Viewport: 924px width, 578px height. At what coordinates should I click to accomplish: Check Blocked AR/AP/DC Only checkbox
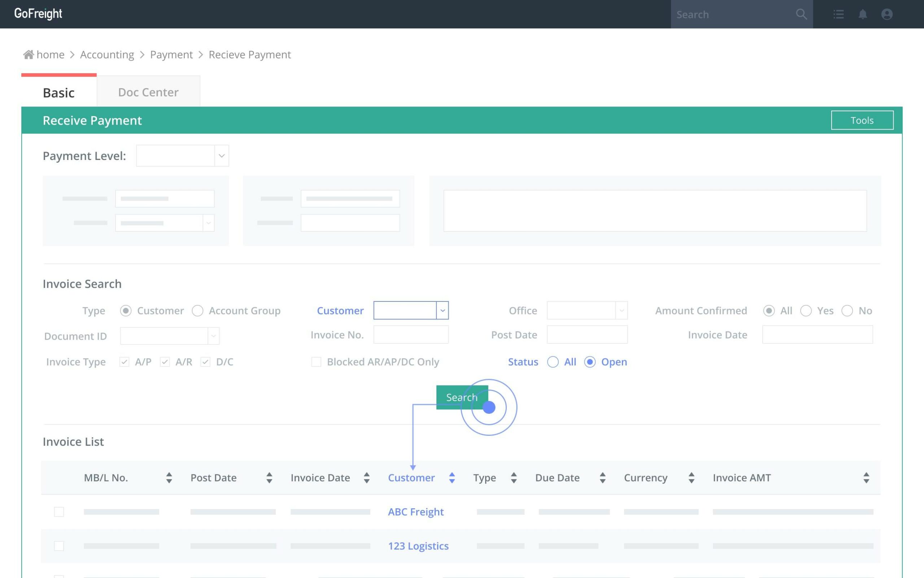point(316,362)
